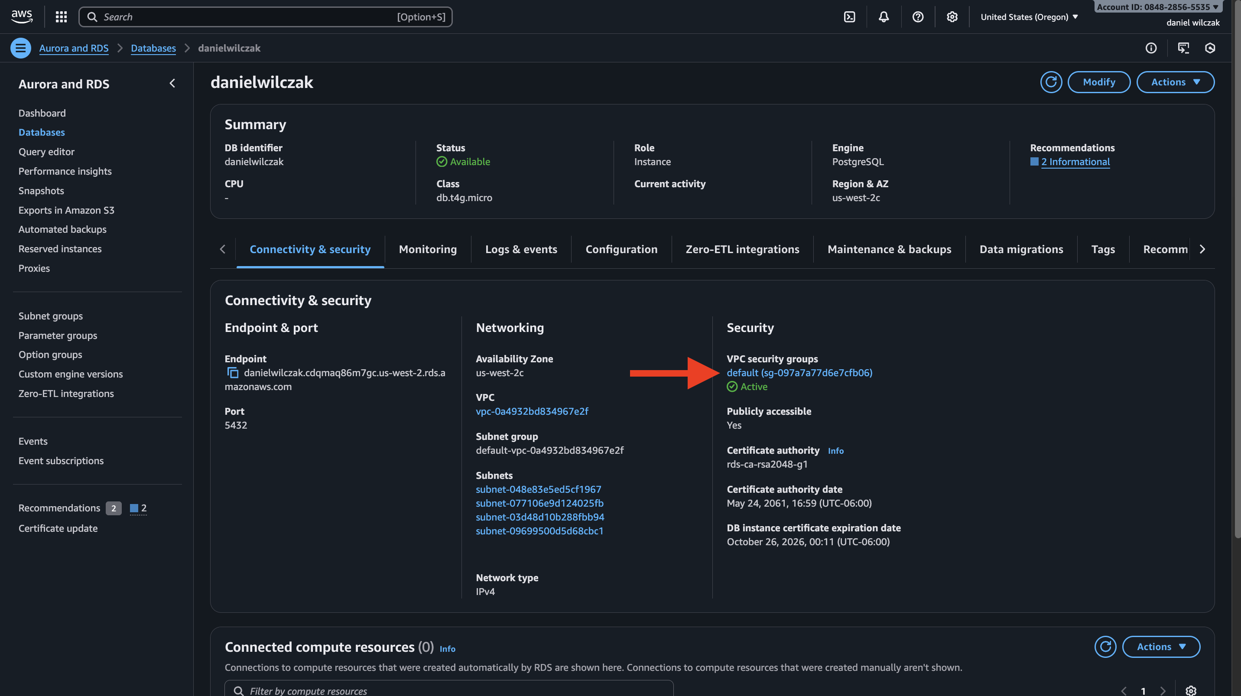Refresh the connected compute resources list
The width and height of the screenshot is (1241, 696).
click(1105, 647)
